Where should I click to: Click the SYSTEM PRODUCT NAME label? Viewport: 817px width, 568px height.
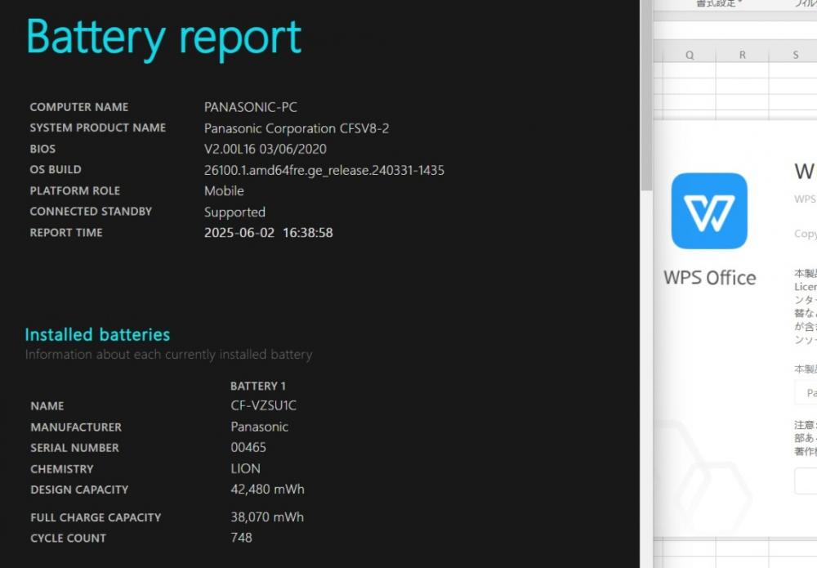click(98, 127)
